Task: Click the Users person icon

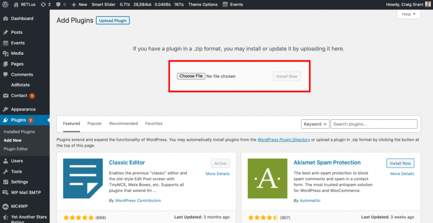Action: click(x=5, y=161)
